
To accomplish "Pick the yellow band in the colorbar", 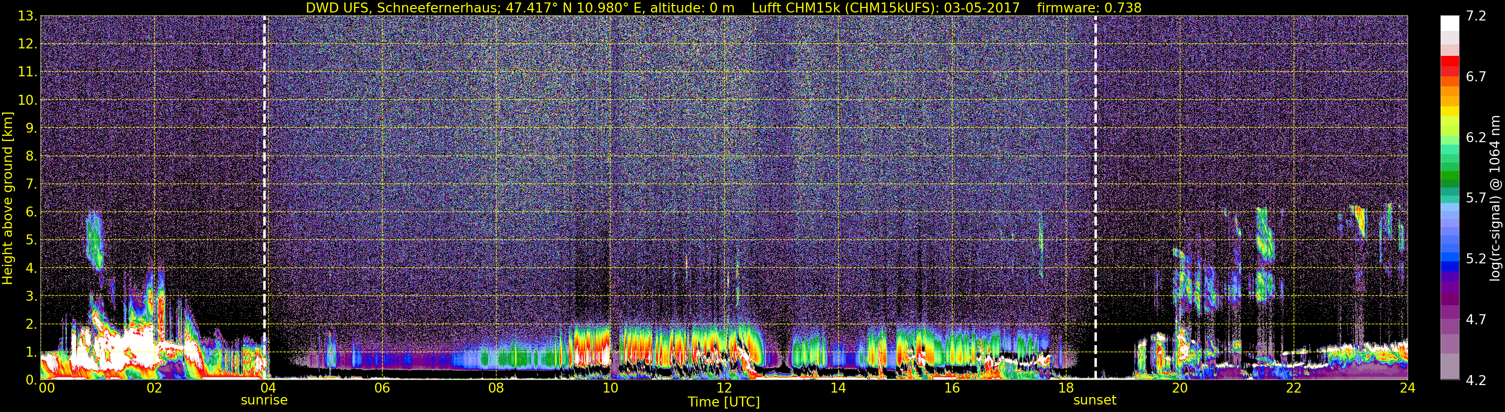I will coord(1450,111).
